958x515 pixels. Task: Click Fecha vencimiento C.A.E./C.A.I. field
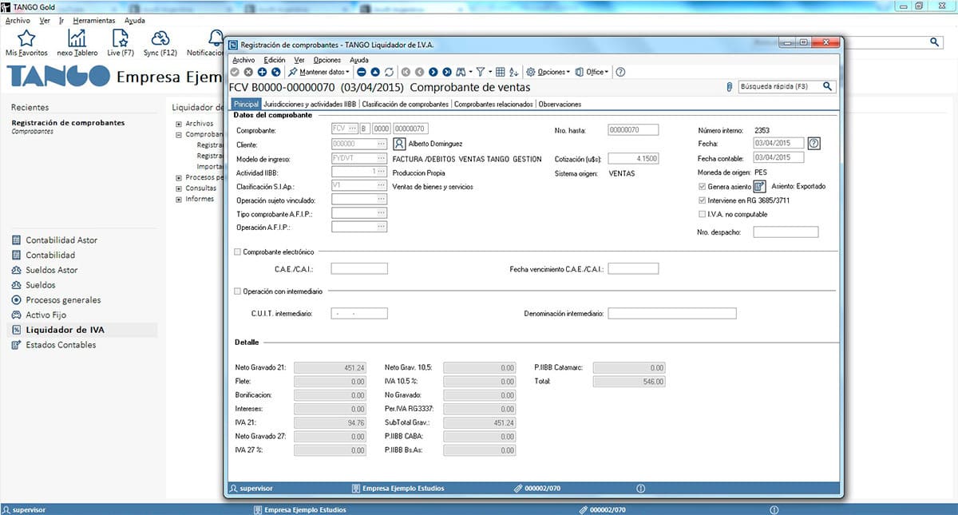point(633,269)
